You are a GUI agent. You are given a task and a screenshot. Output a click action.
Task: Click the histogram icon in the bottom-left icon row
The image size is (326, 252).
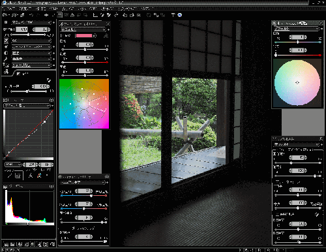pyautogui.click(x=7, y=244)
